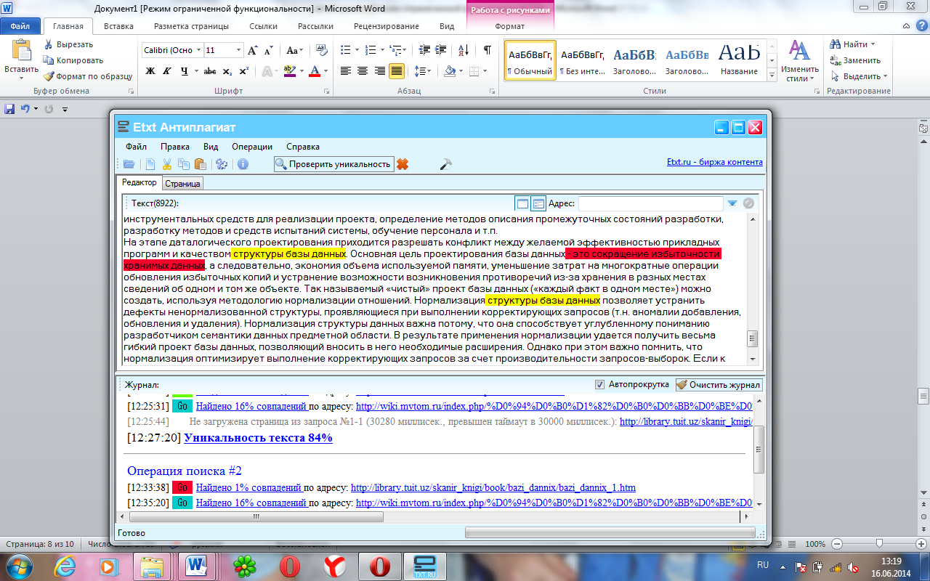The height and width of the screenshot is (581, 930).
Task: Apply italic К formatting in Word
Action: coord(168,71)
